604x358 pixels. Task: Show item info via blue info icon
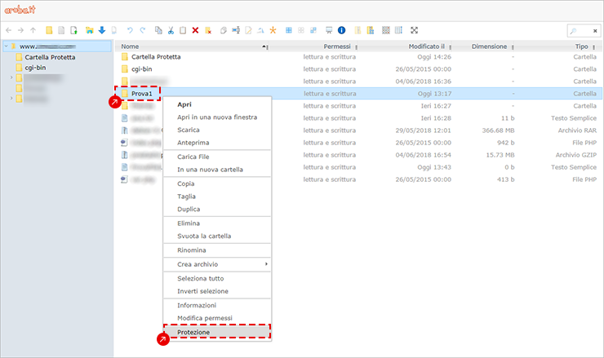tap(342, 30)
